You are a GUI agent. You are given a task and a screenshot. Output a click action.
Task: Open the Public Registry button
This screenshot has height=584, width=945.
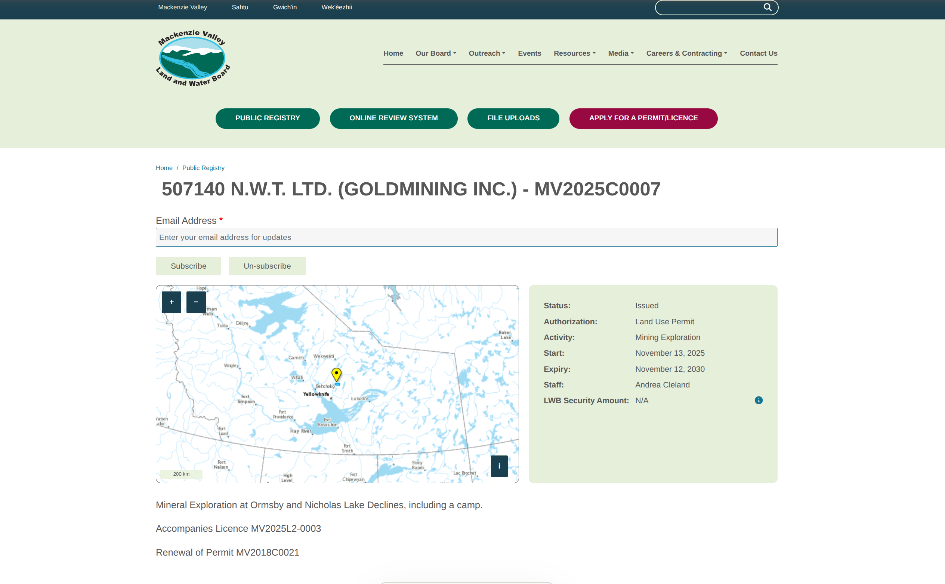point(267,118)
